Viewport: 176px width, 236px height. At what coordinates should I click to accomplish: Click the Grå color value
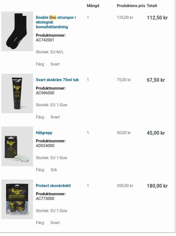coord(54,170)
